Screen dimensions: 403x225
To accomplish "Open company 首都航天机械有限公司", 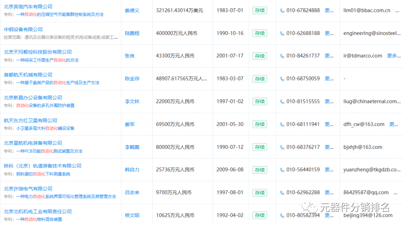I will pos(28,75).
